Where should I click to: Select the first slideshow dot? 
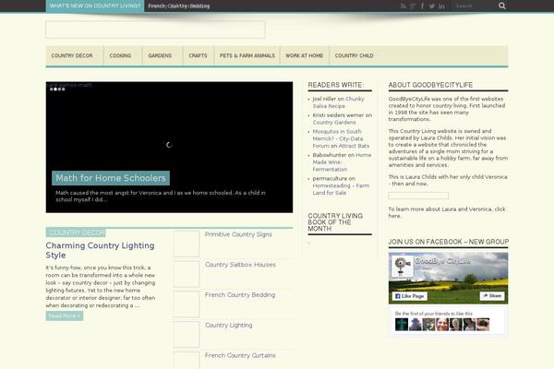51,89
